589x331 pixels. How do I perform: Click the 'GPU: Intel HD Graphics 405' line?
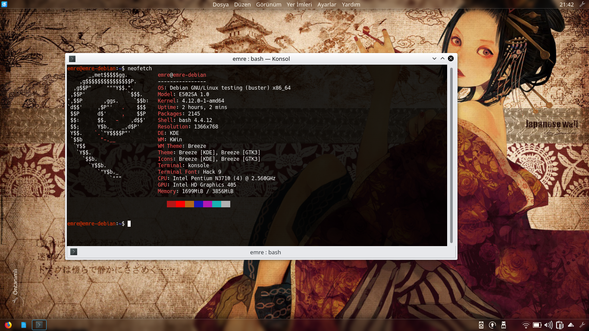[x=197, y=185]
